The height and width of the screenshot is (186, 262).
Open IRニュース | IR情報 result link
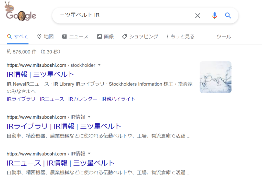[60, 163]
